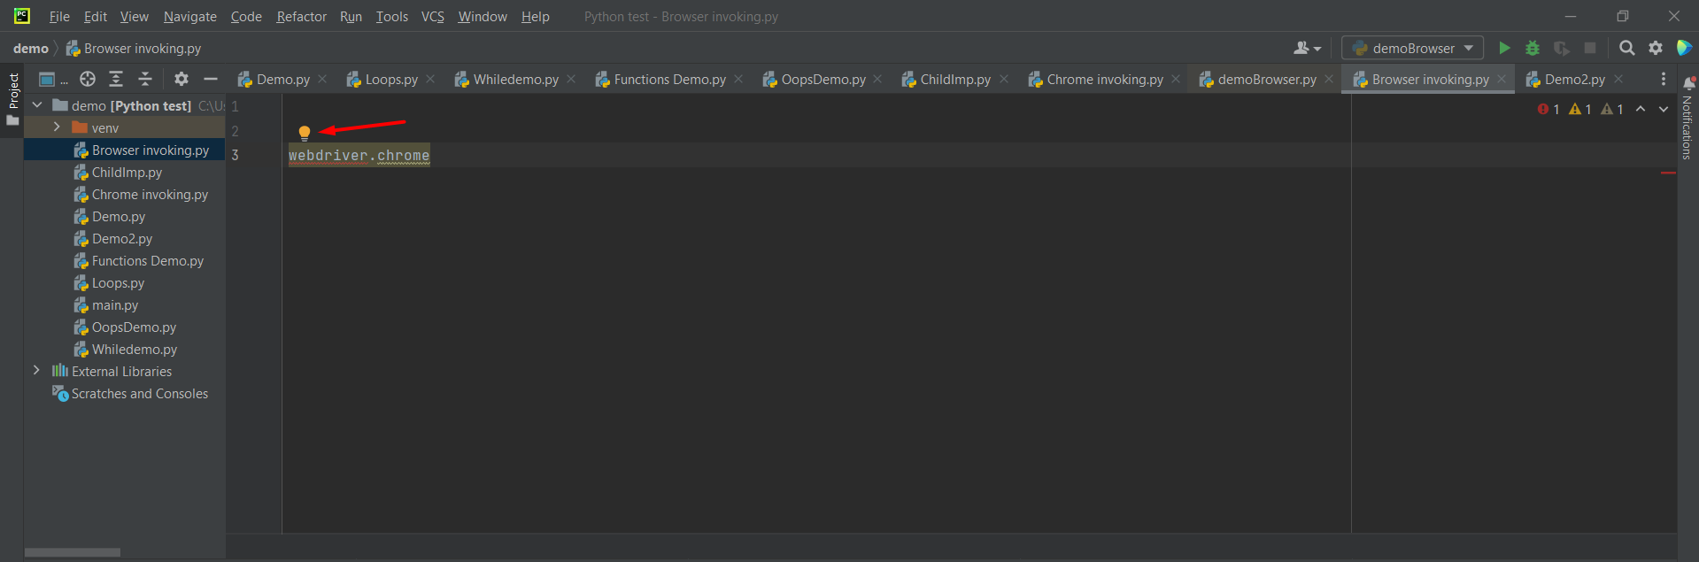This screenshot has width=1699, height=562.
Task: Select opened file locate target icon
Action: (x=88, y=79)
